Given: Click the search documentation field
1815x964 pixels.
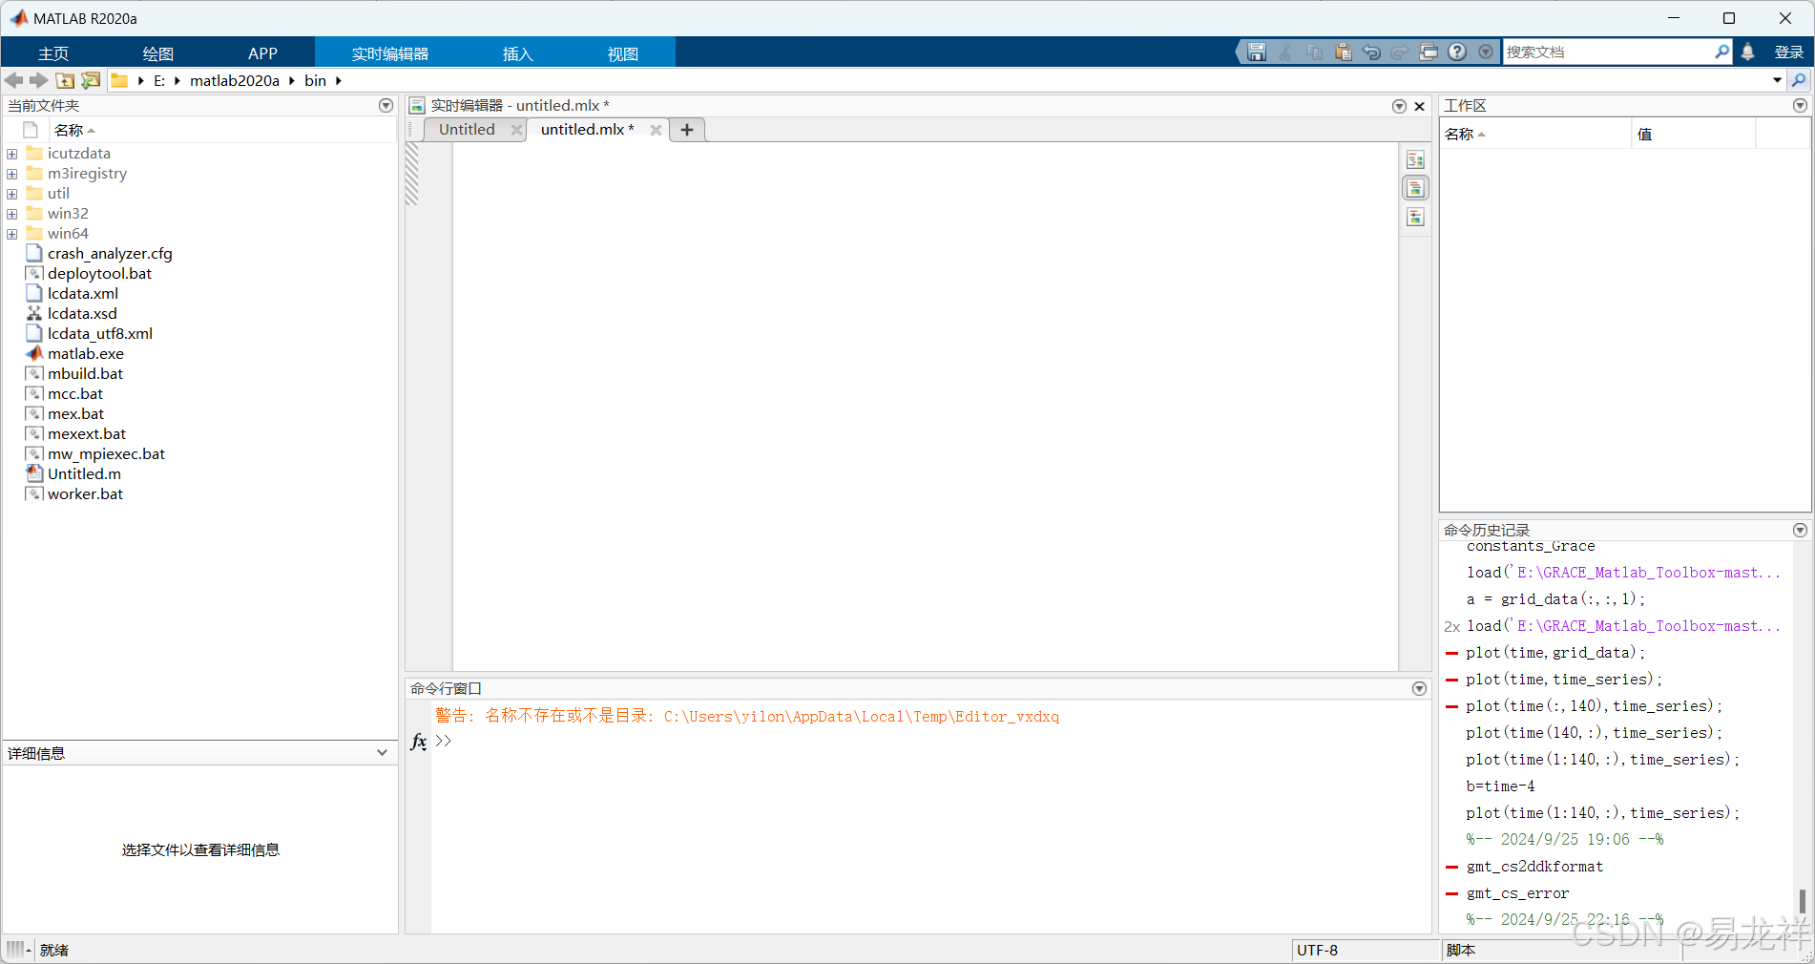Looking at the screenshot, I should coord(1608,52).
